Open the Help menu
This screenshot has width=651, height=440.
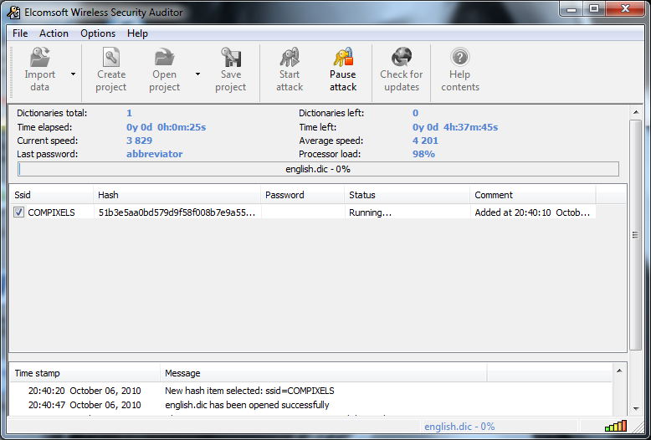[137, 33]
